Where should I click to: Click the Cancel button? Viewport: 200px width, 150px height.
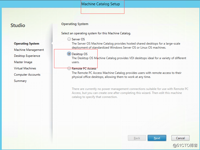pyautogui.click(x=180, y=138)
